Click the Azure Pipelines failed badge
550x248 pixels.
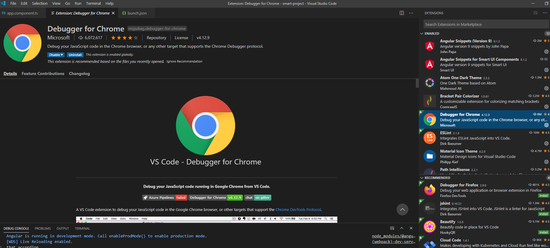click(x=165, y=198)
